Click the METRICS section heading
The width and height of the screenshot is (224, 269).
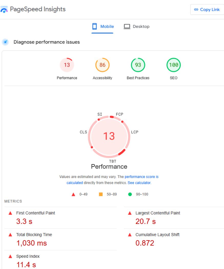13,201
